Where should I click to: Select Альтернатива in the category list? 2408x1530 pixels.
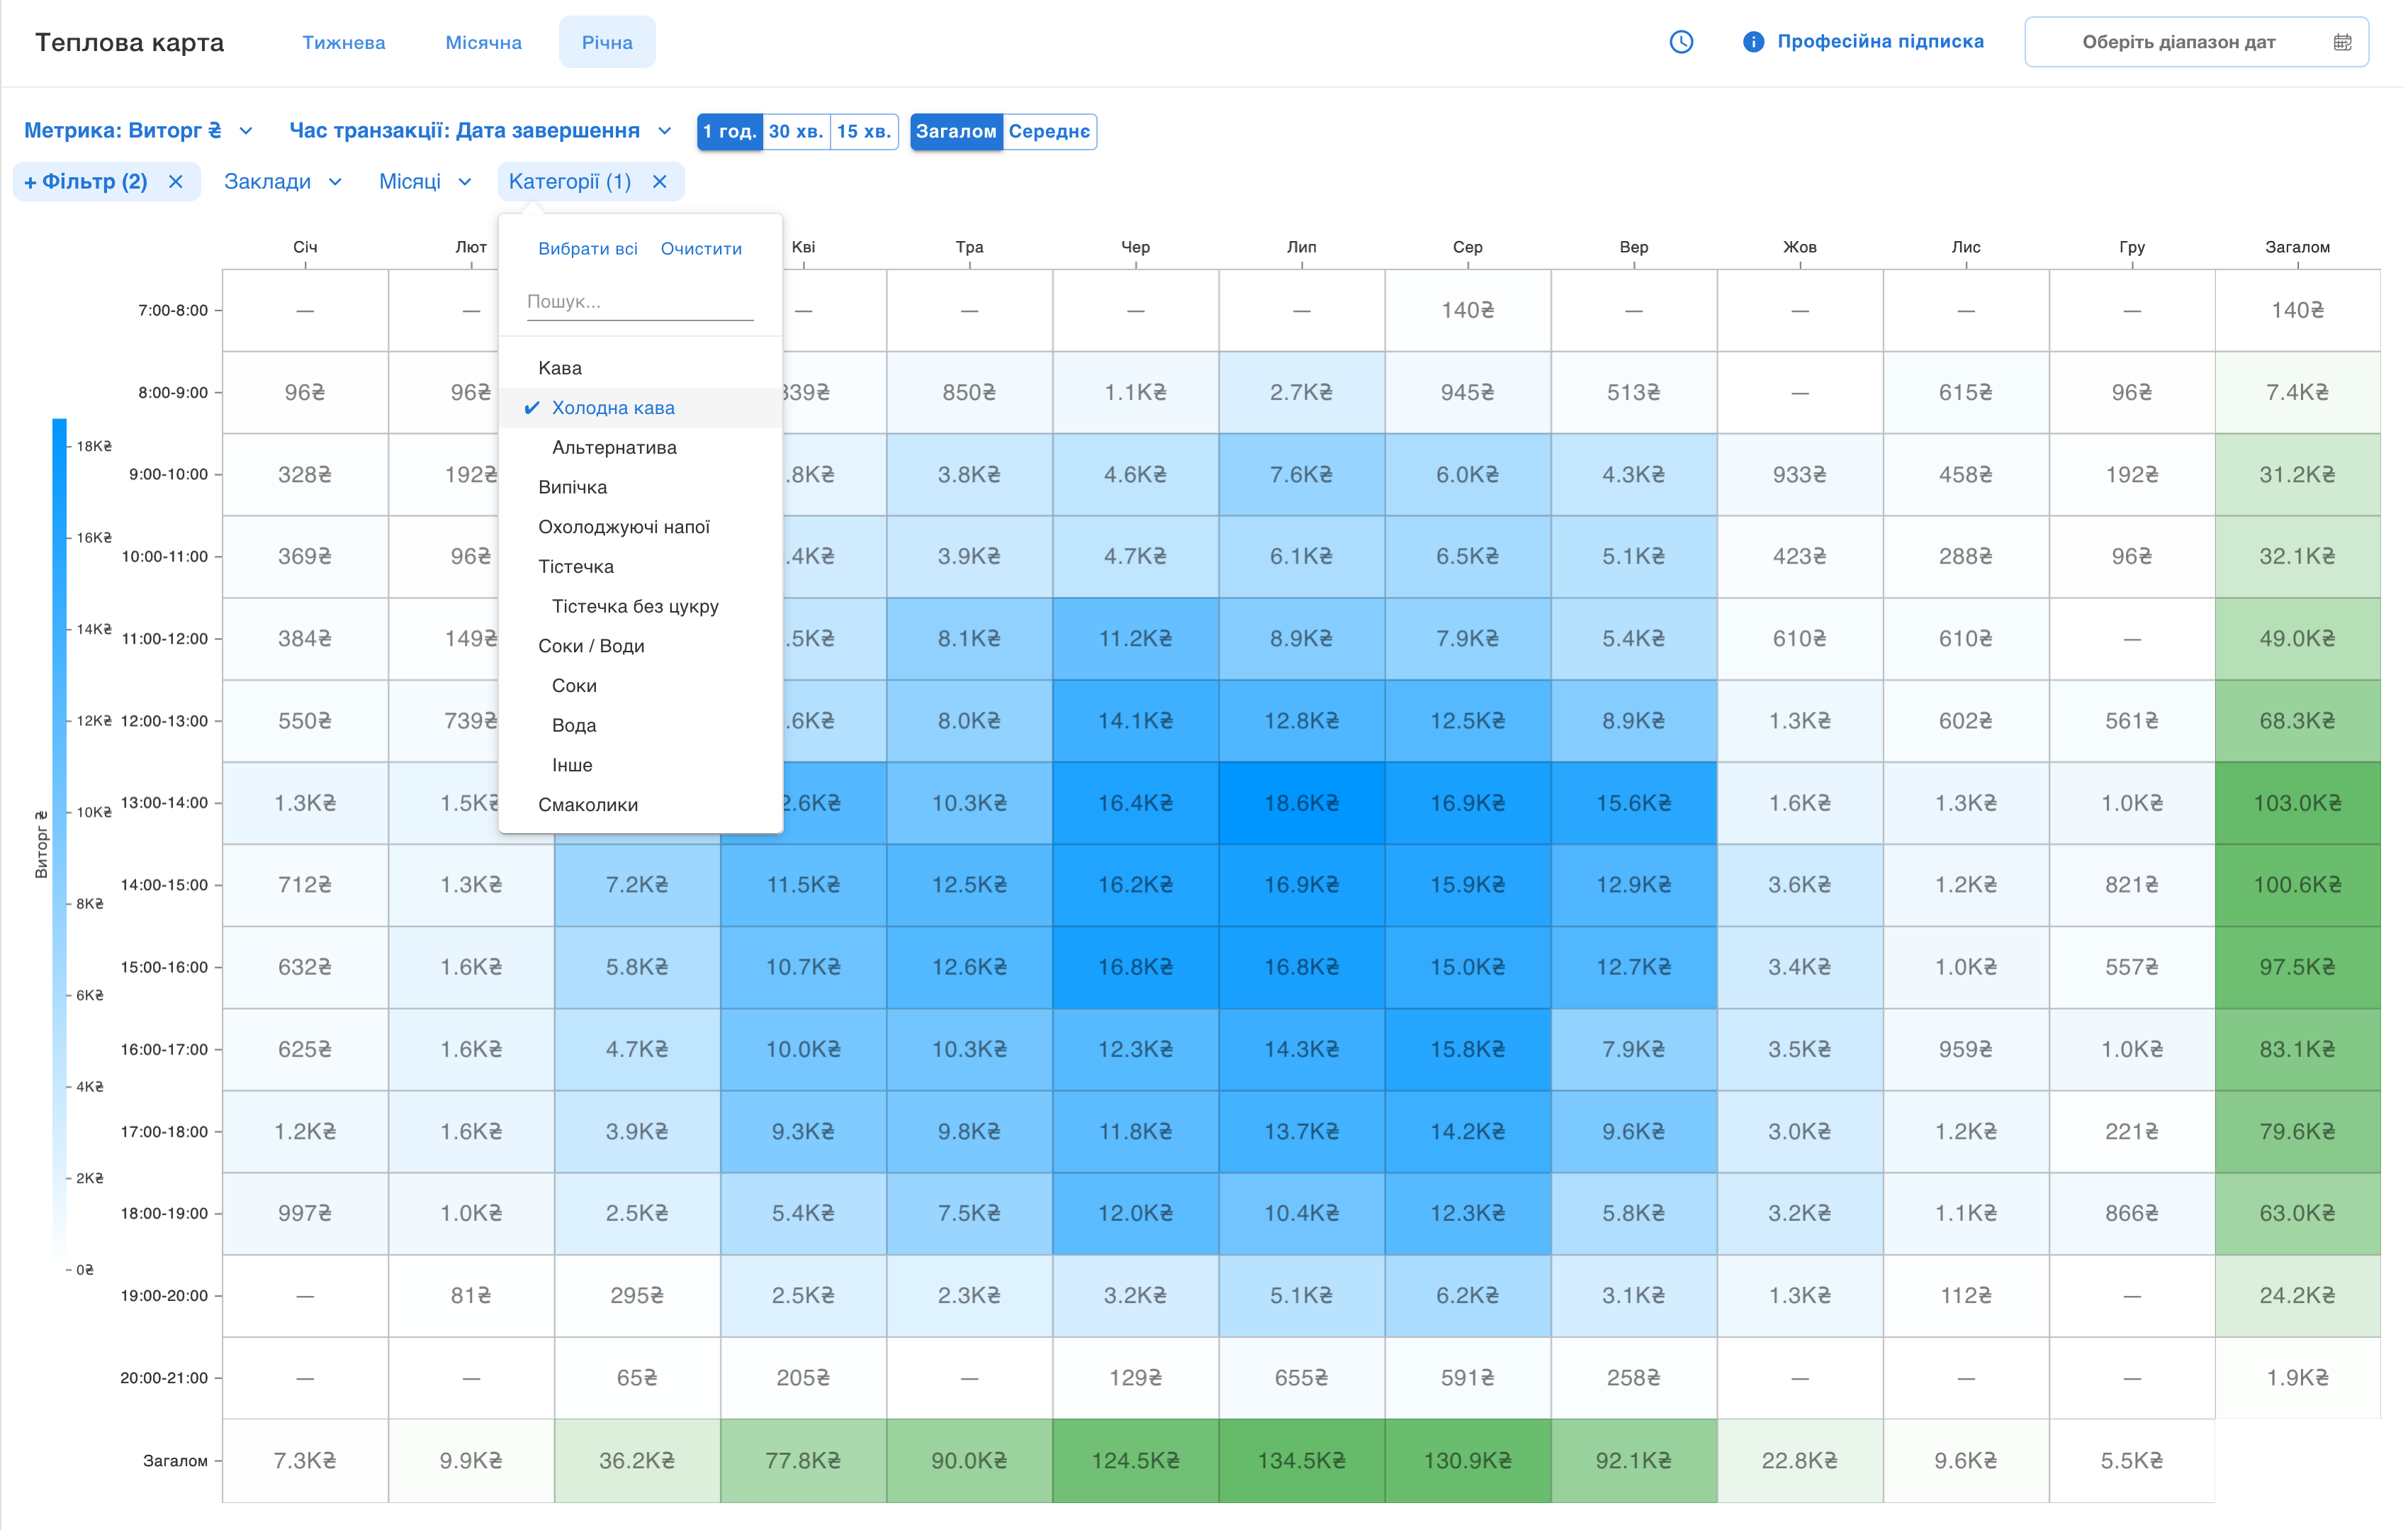click(x=614, y=447)
